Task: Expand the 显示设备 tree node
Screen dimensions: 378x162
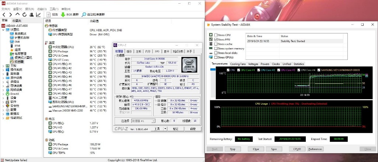Action: 3,78
